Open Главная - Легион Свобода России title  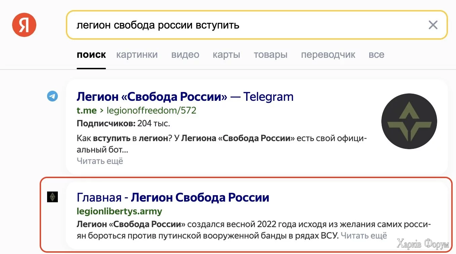(173, 197)
